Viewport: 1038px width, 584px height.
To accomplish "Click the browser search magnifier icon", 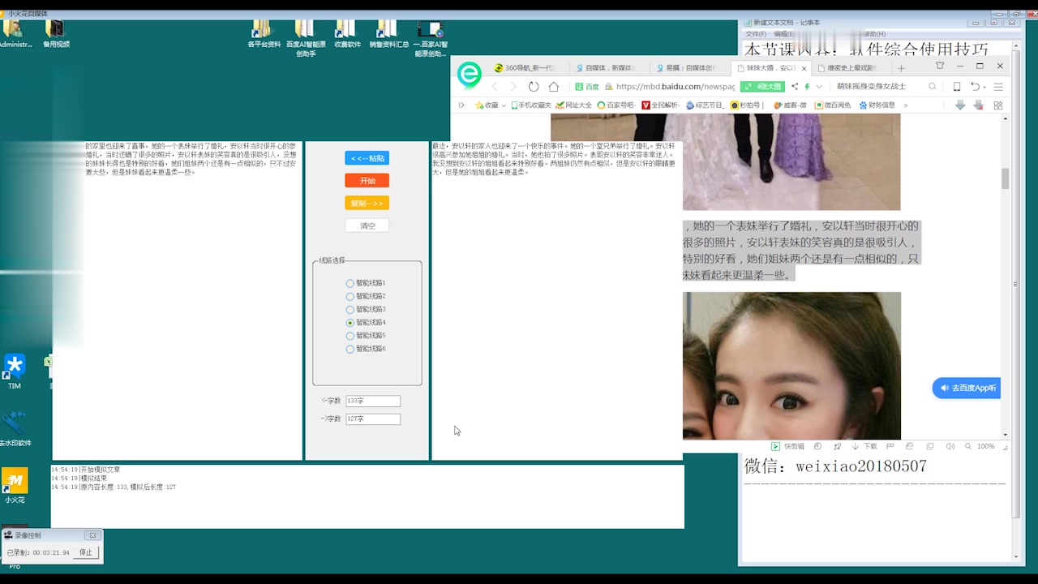I will pos(933,86).
